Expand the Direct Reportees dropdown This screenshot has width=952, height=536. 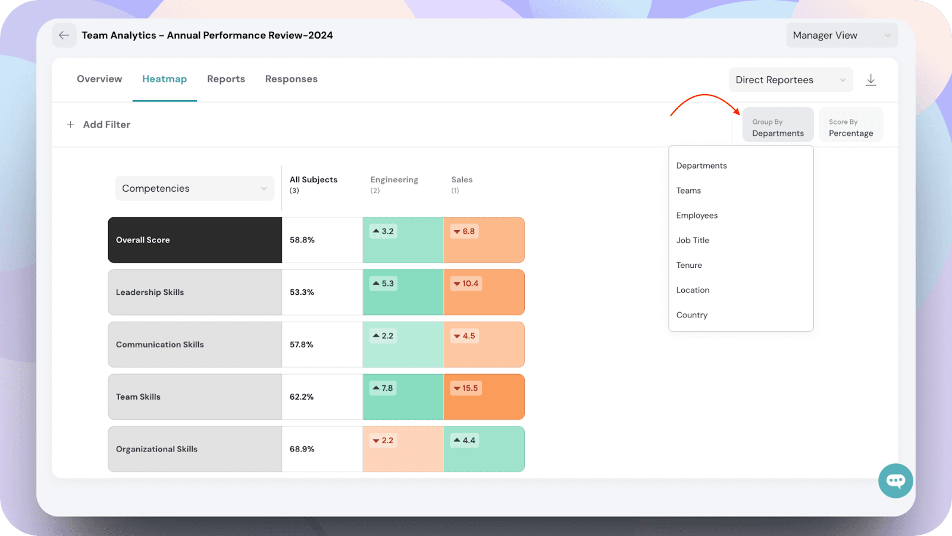(790, 80)
